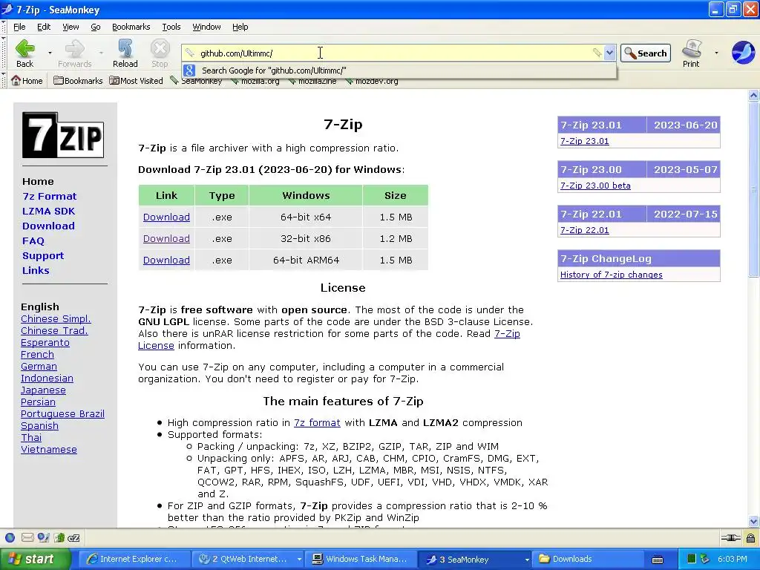Open the LZMA SDK sidebar link

pos(48,212)
